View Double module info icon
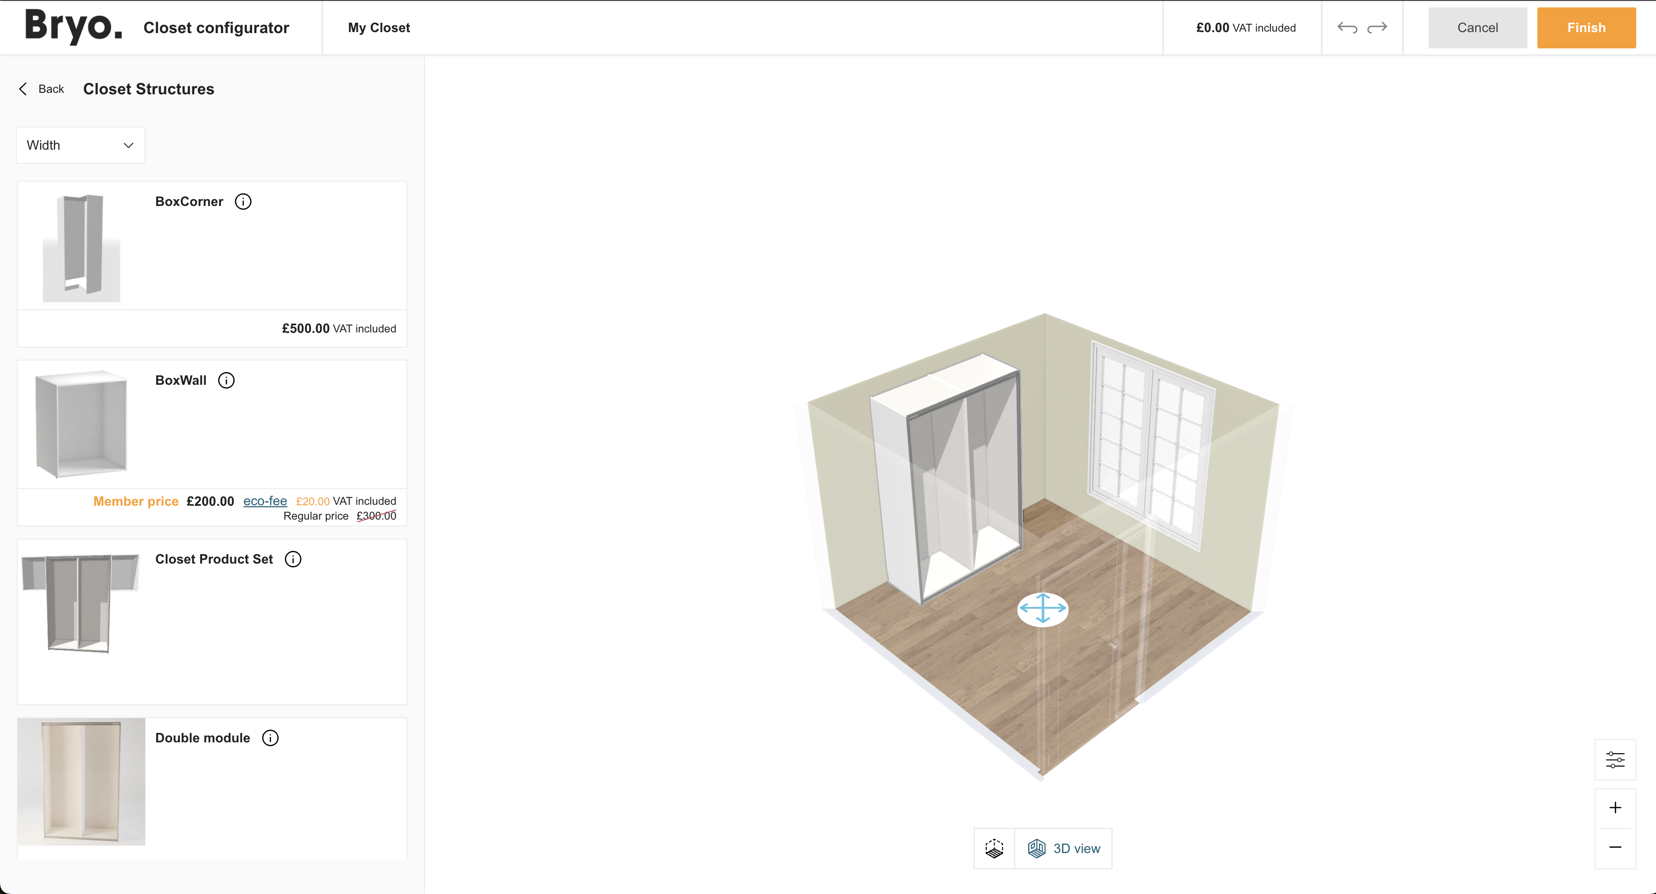This screenshot has width=1656, height=894. click(x=270, y=738)
